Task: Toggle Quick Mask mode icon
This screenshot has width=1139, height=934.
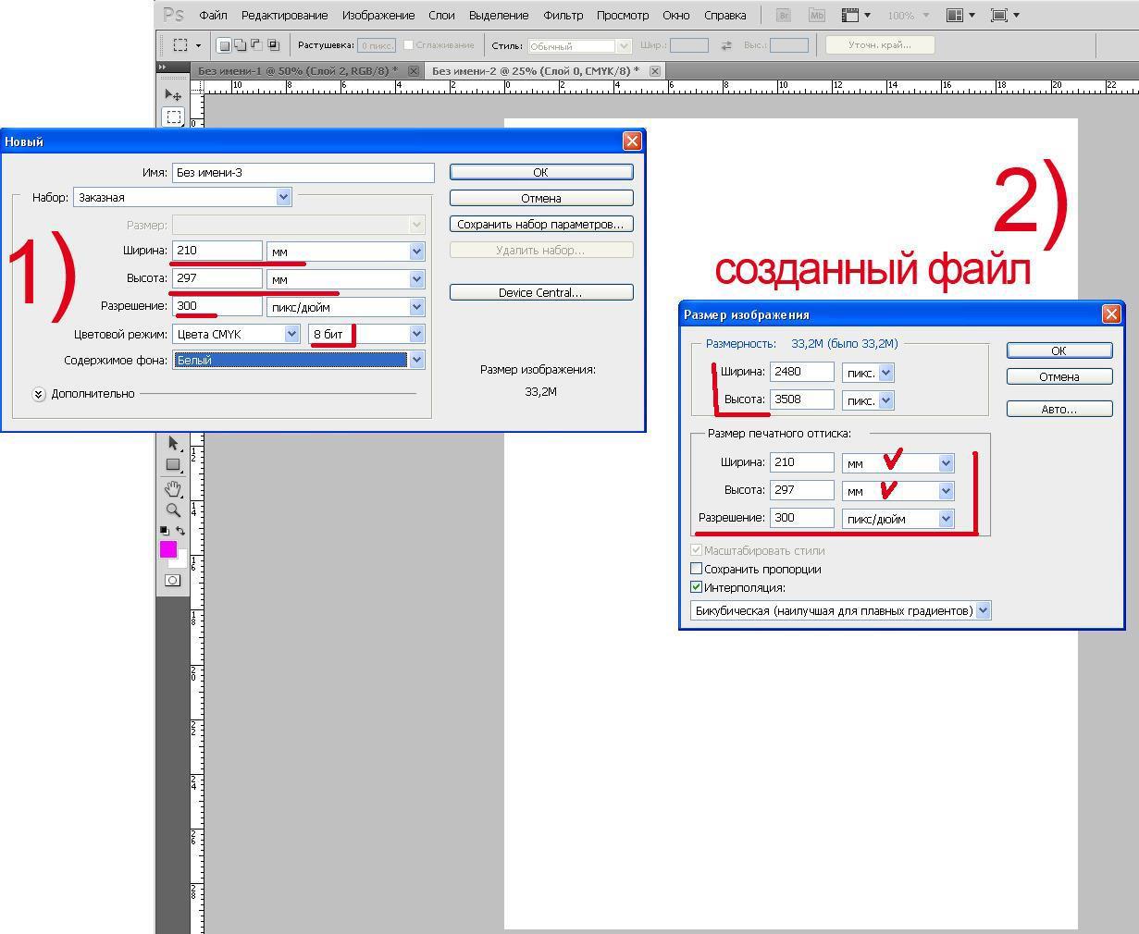Action: pyautogui.click(x=173, y=581)
